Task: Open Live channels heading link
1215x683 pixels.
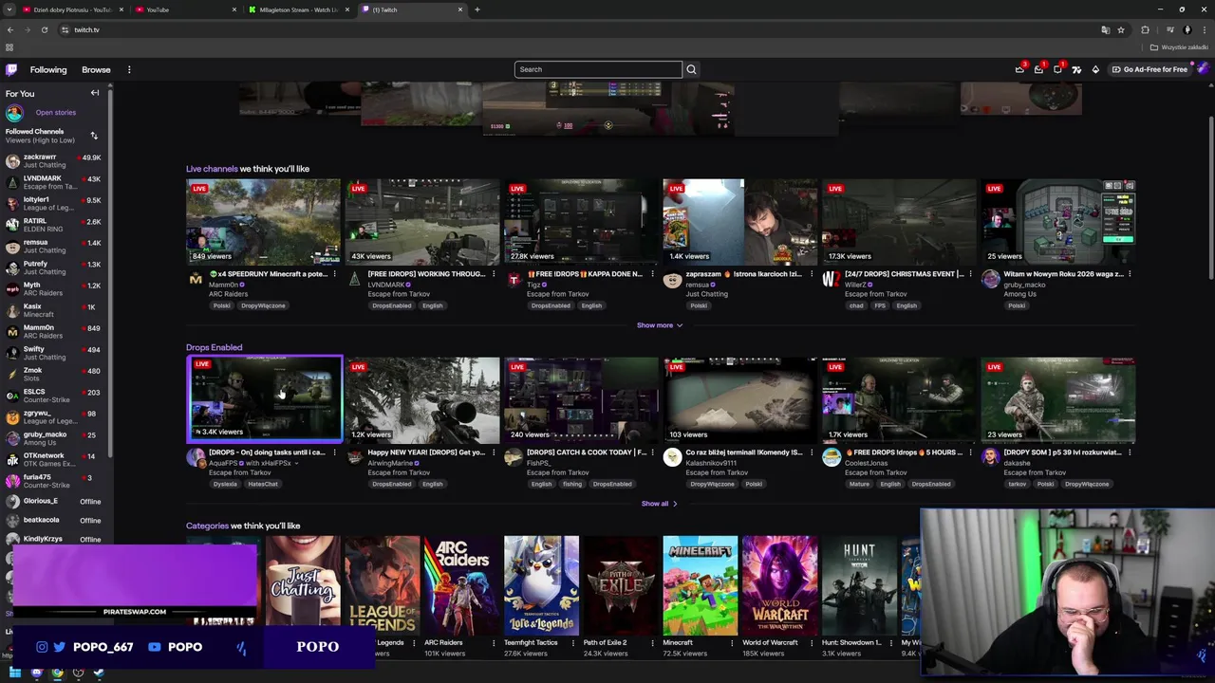Action: click(212, 169)
